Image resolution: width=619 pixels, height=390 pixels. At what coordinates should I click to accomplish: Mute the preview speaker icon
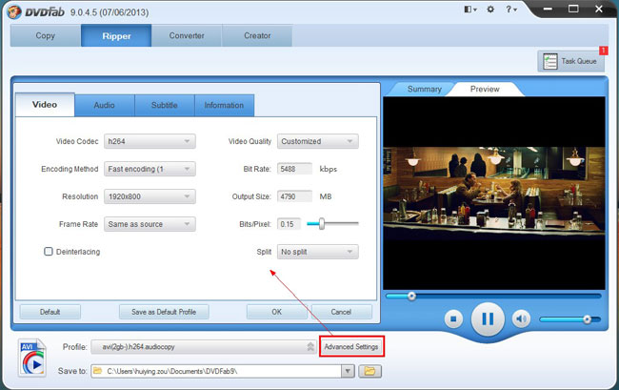521,318
